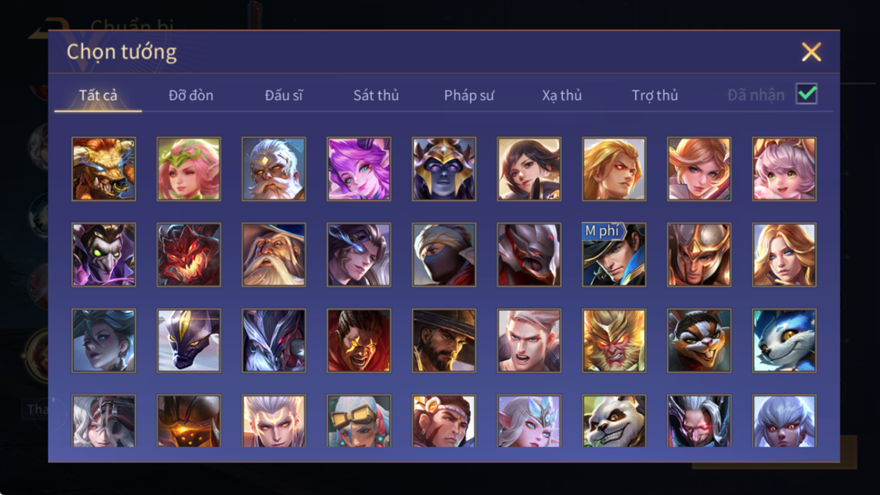Select the purple-haired girl hero portrait
The image size is (880, 495).
pos(359,169)
